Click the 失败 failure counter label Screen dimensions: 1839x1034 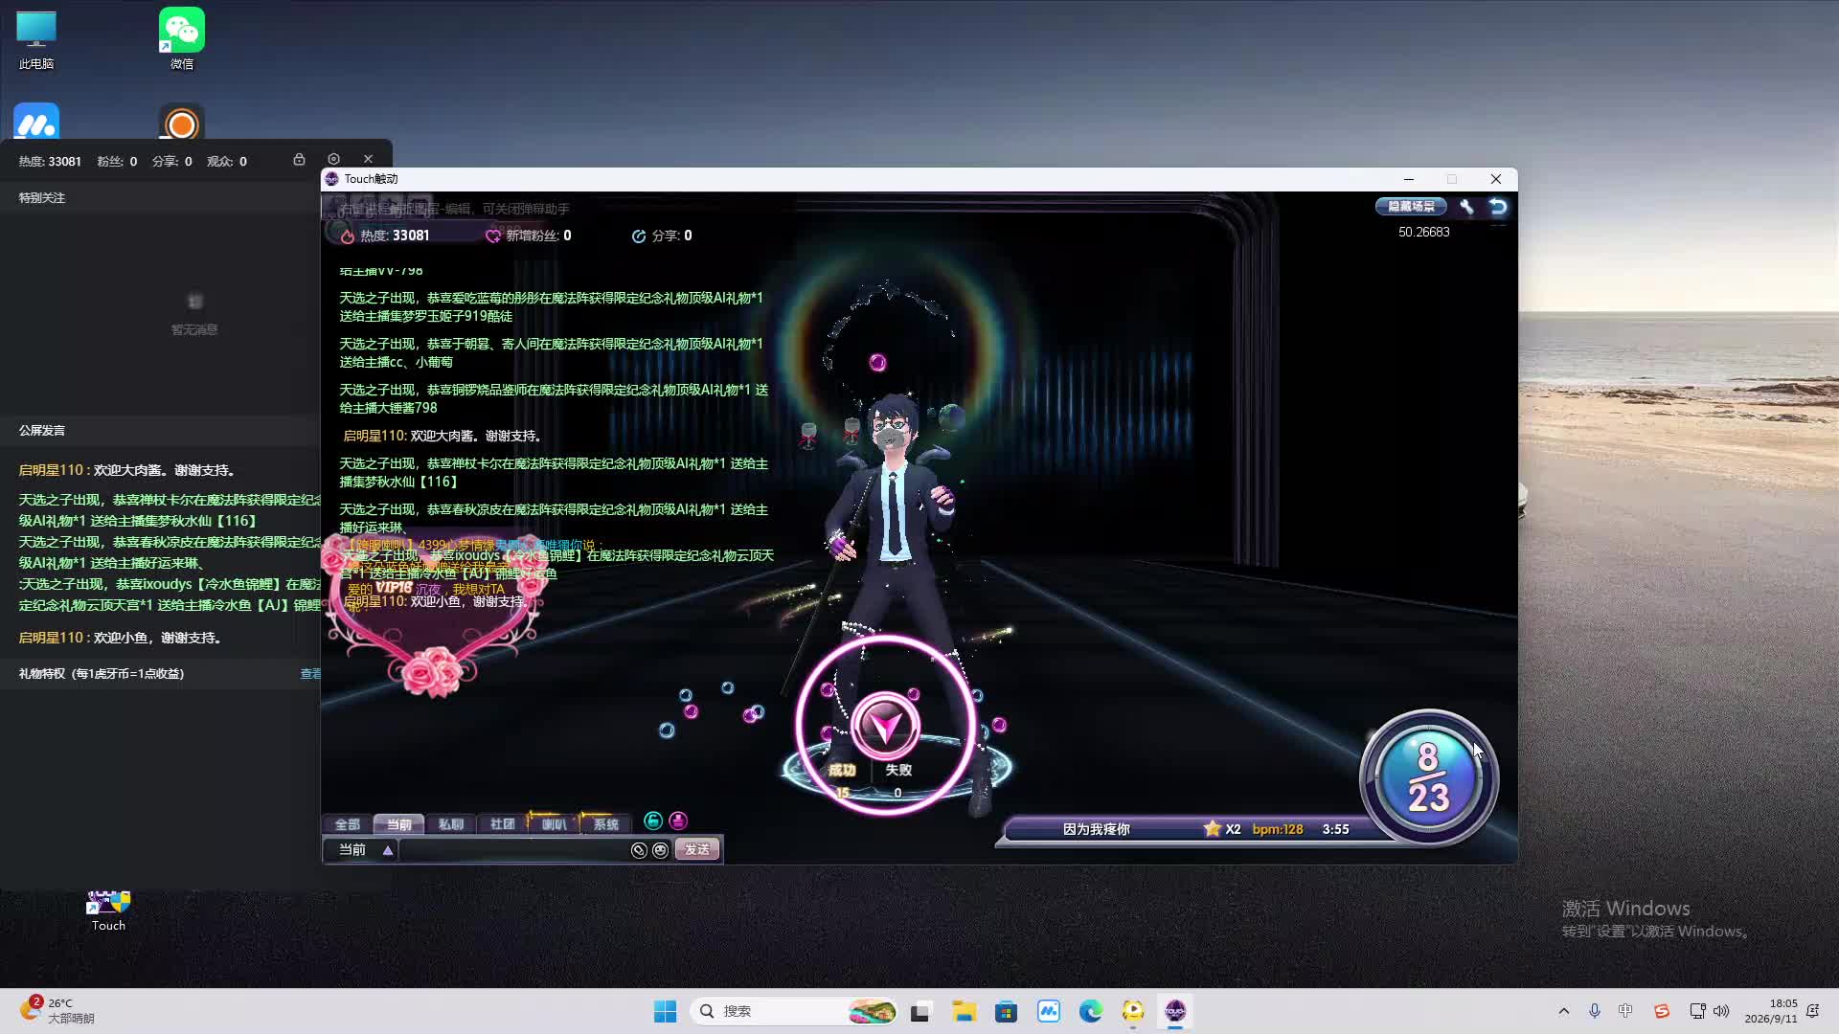[x=898, y=770]
